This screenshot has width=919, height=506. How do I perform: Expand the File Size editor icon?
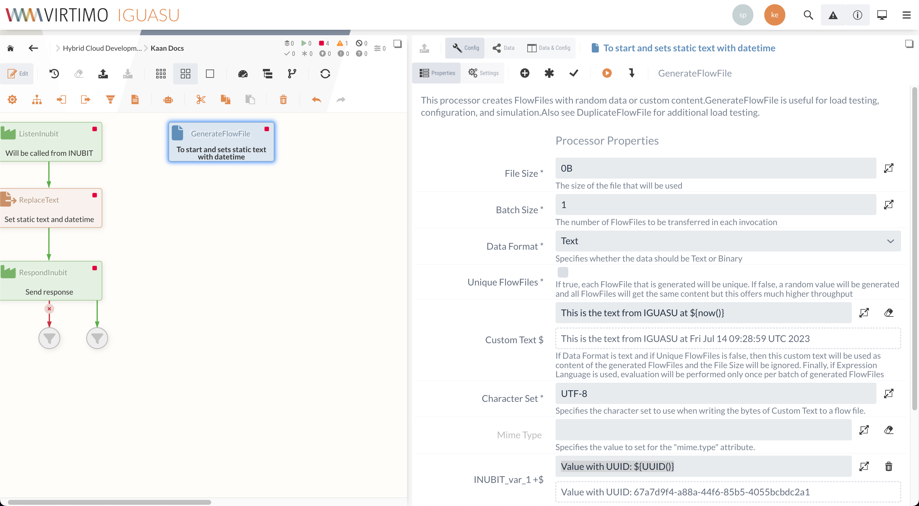889,168
